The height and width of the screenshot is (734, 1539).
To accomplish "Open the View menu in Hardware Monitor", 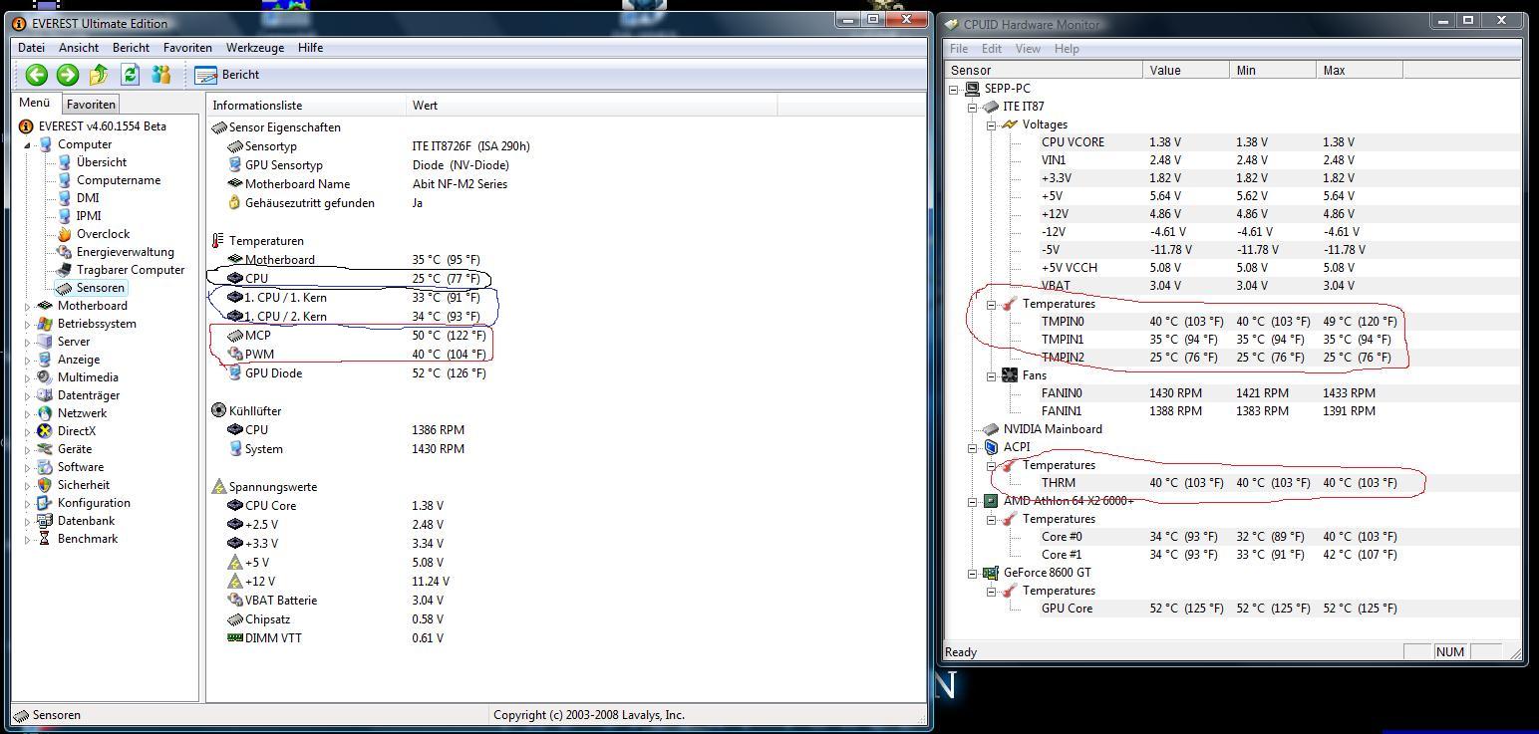I will pyautogui.click(x=1028, y=49).
